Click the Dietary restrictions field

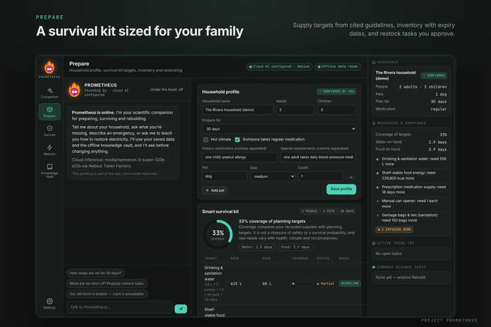coord(239,157)
